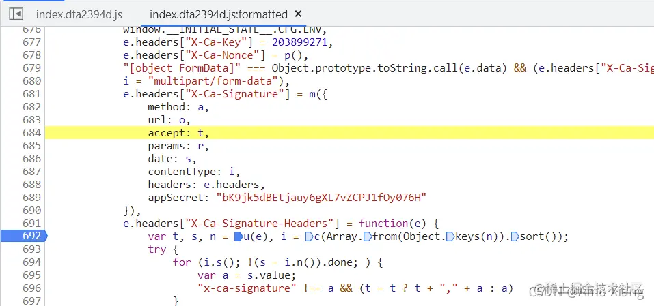Toggle inline breakpoint marker before from(Object.
Image resolution: width=654 pixels, height=306 pixels.
(368, 236)
